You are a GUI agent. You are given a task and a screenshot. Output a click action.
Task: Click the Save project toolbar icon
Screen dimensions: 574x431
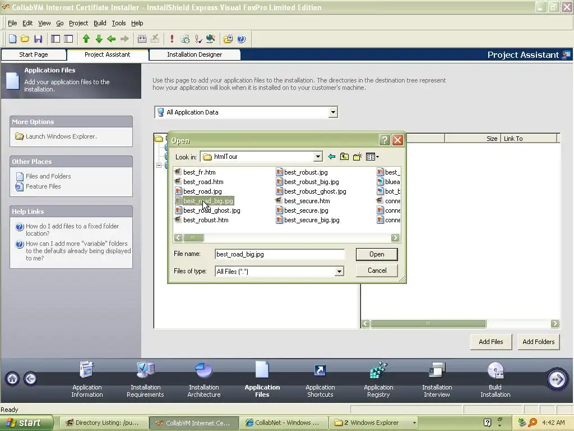pos(38,39)
